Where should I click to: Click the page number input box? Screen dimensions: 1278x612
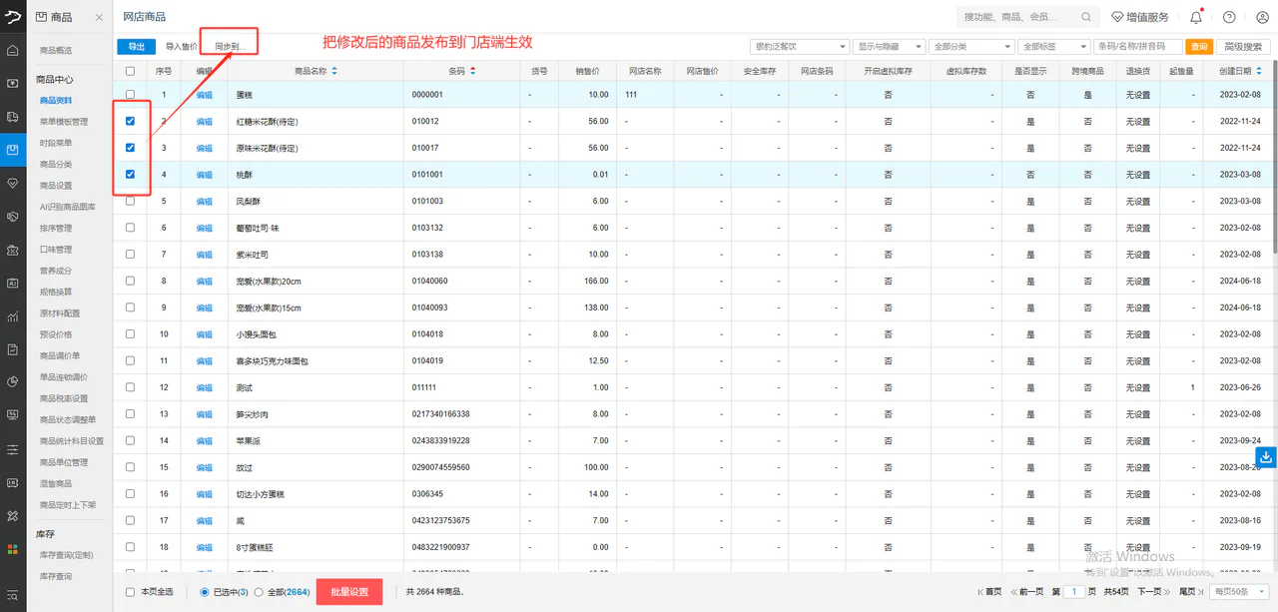(1074, 592)
